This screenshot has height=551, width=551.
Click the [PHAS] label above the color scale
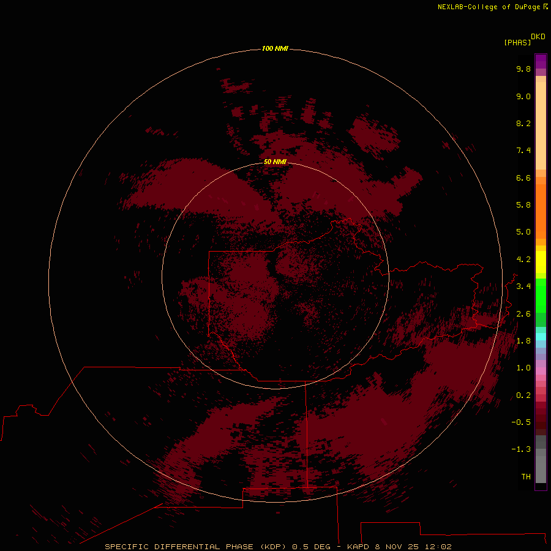517,42
